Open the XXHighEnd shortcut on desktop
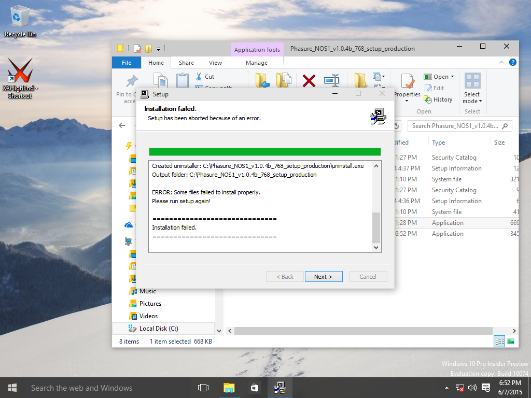Viewport: 531px width, 398px height. (x=20, y=79)
